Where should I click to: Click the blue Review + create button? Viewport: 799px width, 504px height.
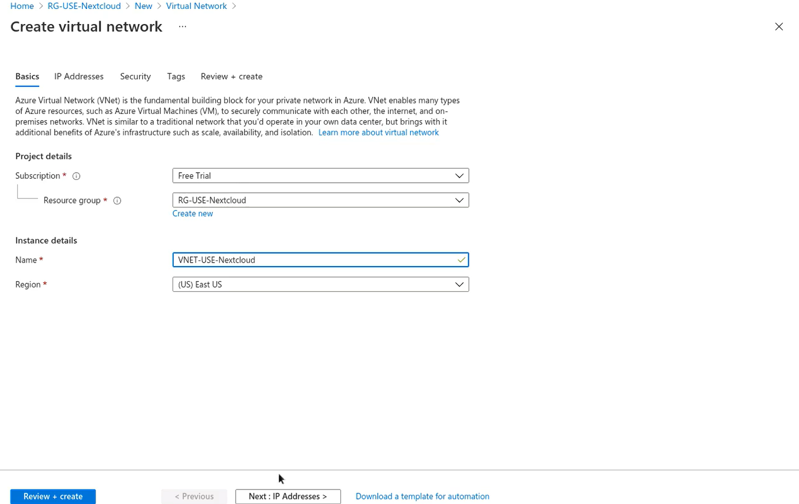(53, 496)
